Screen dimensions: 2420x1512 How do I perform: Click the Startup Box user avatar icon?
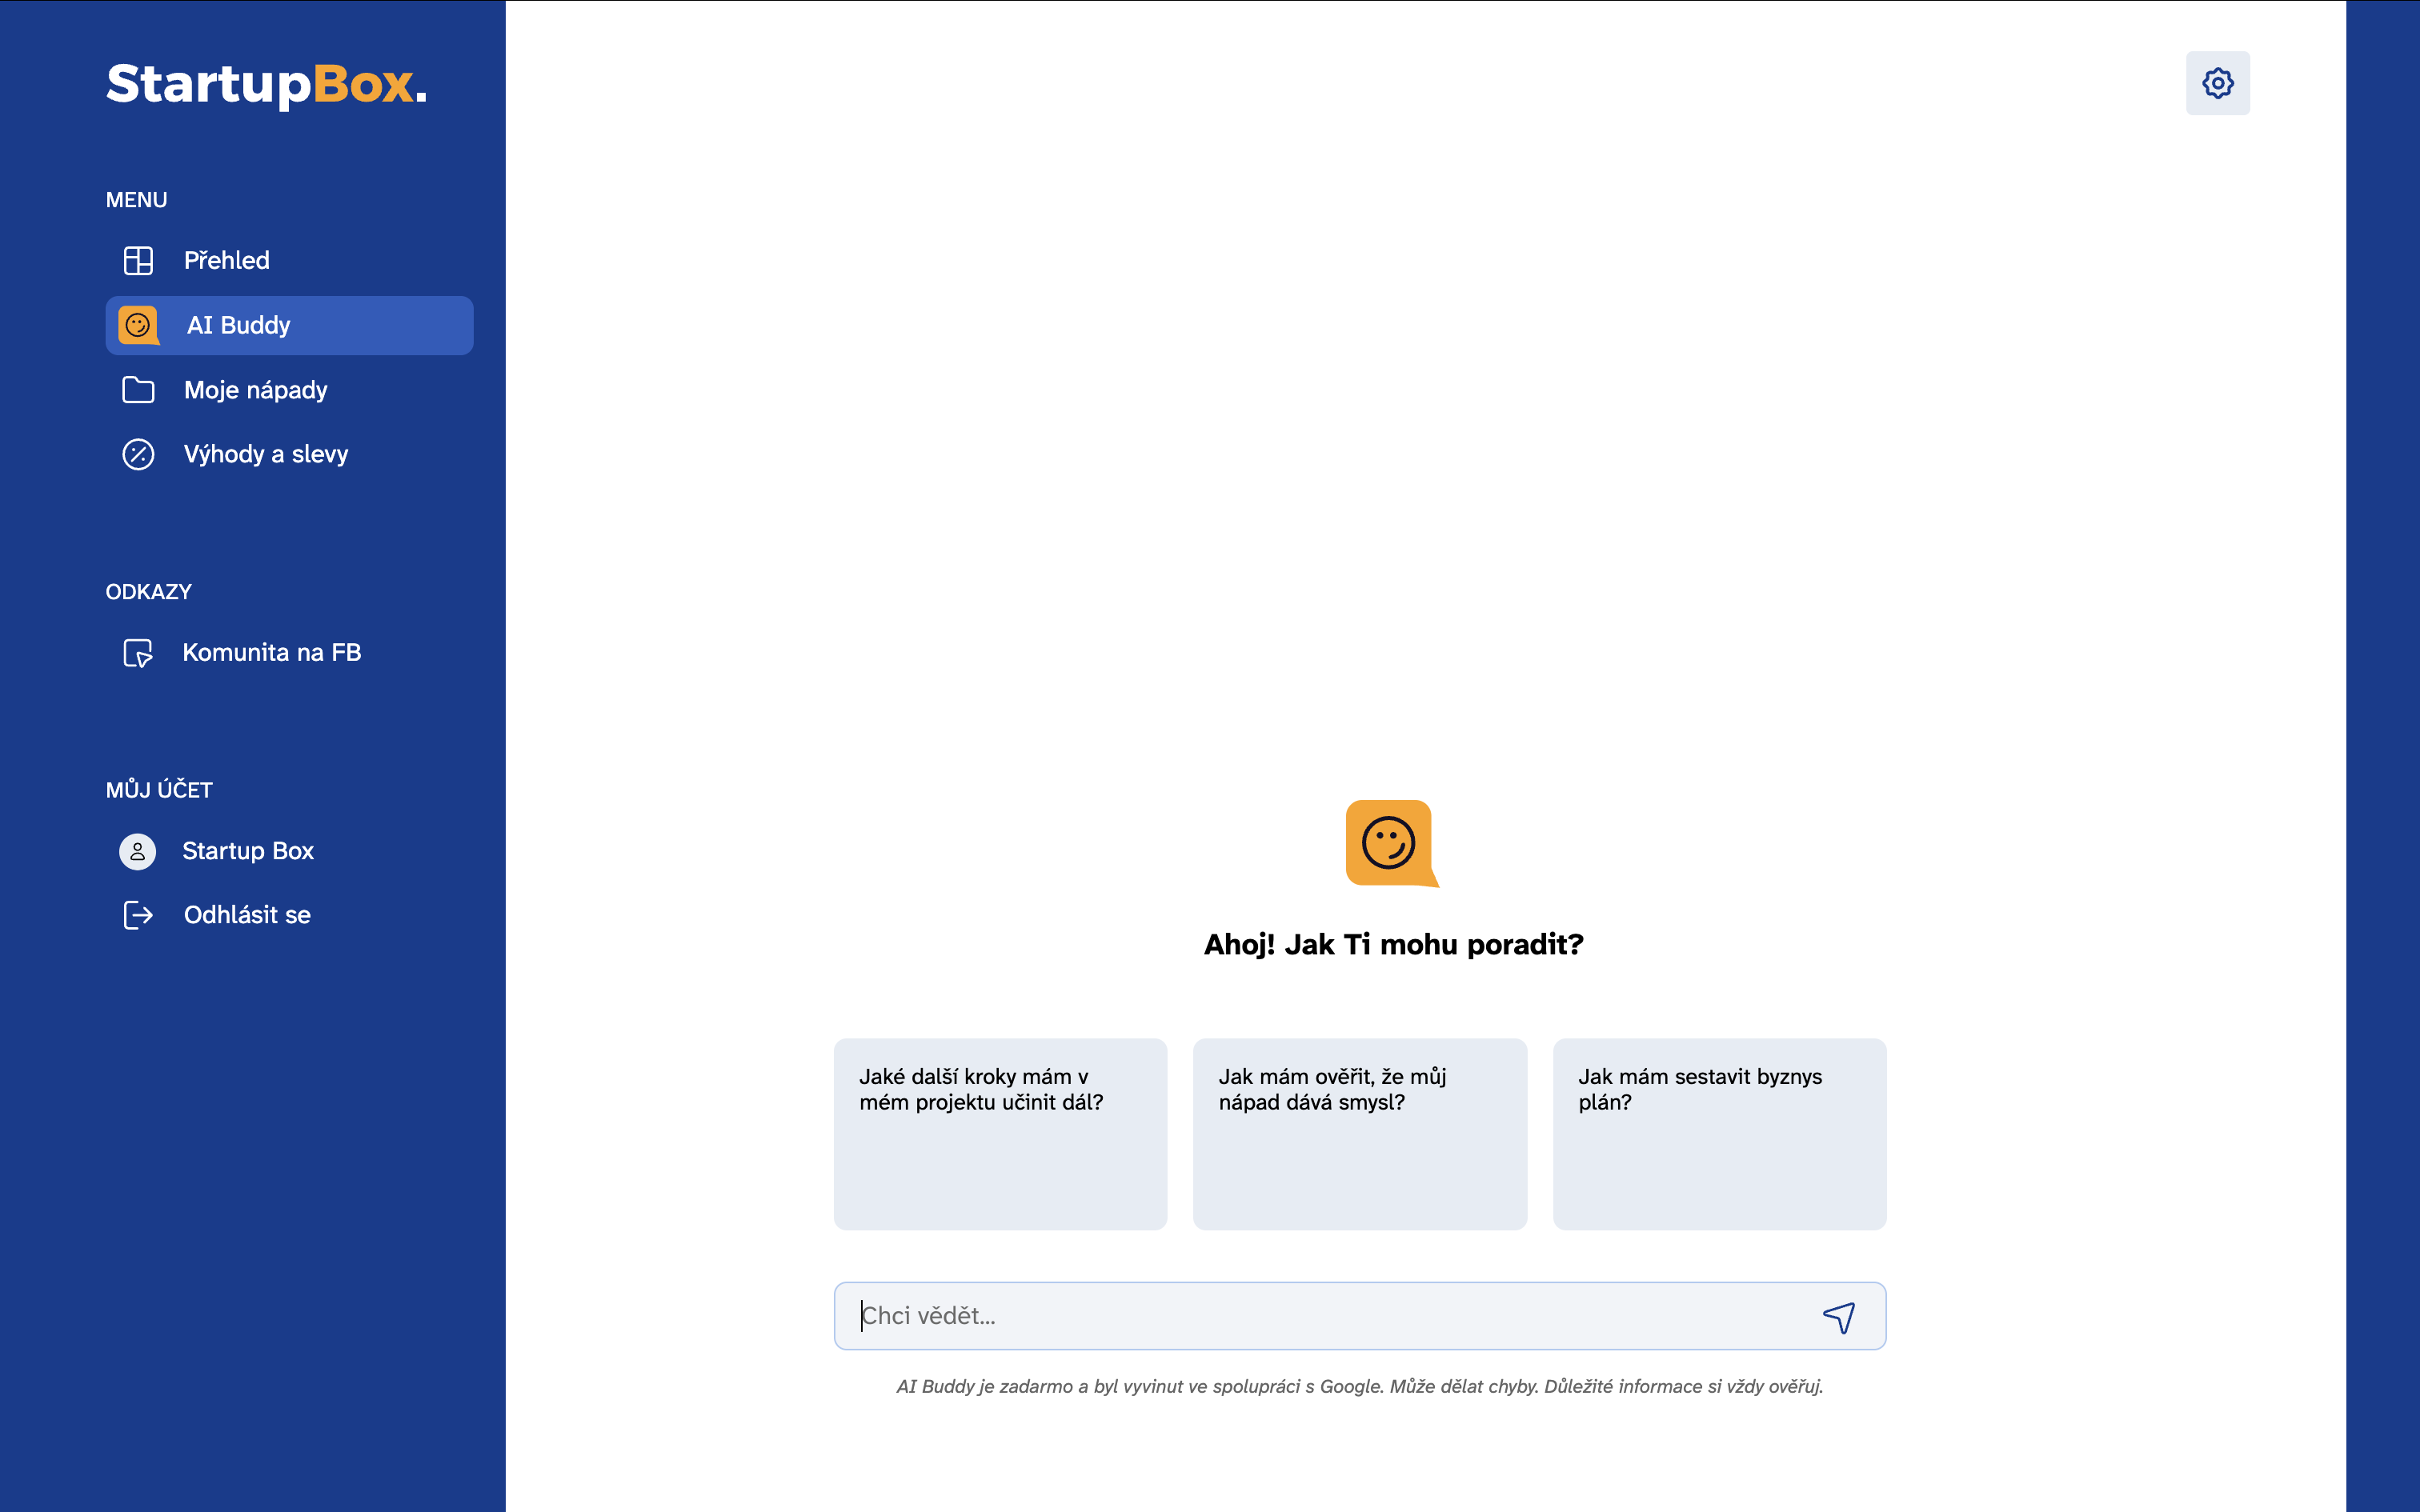[138, 851]
